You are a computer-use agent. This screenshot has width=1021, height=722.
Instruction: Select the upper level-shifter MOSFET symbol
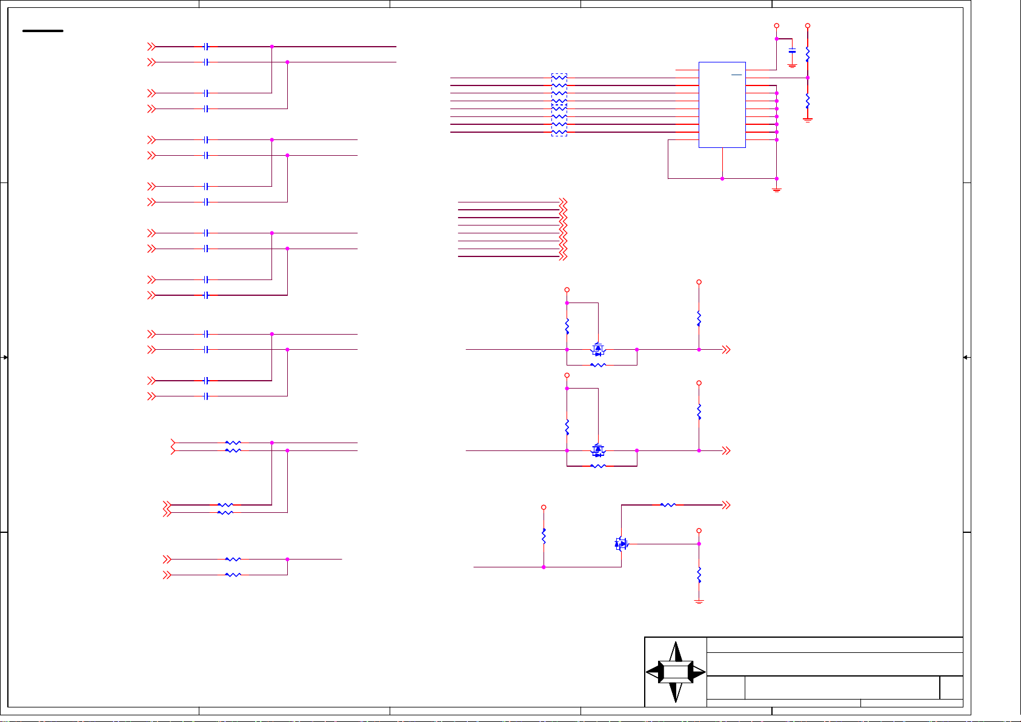(x=598, y=349)
